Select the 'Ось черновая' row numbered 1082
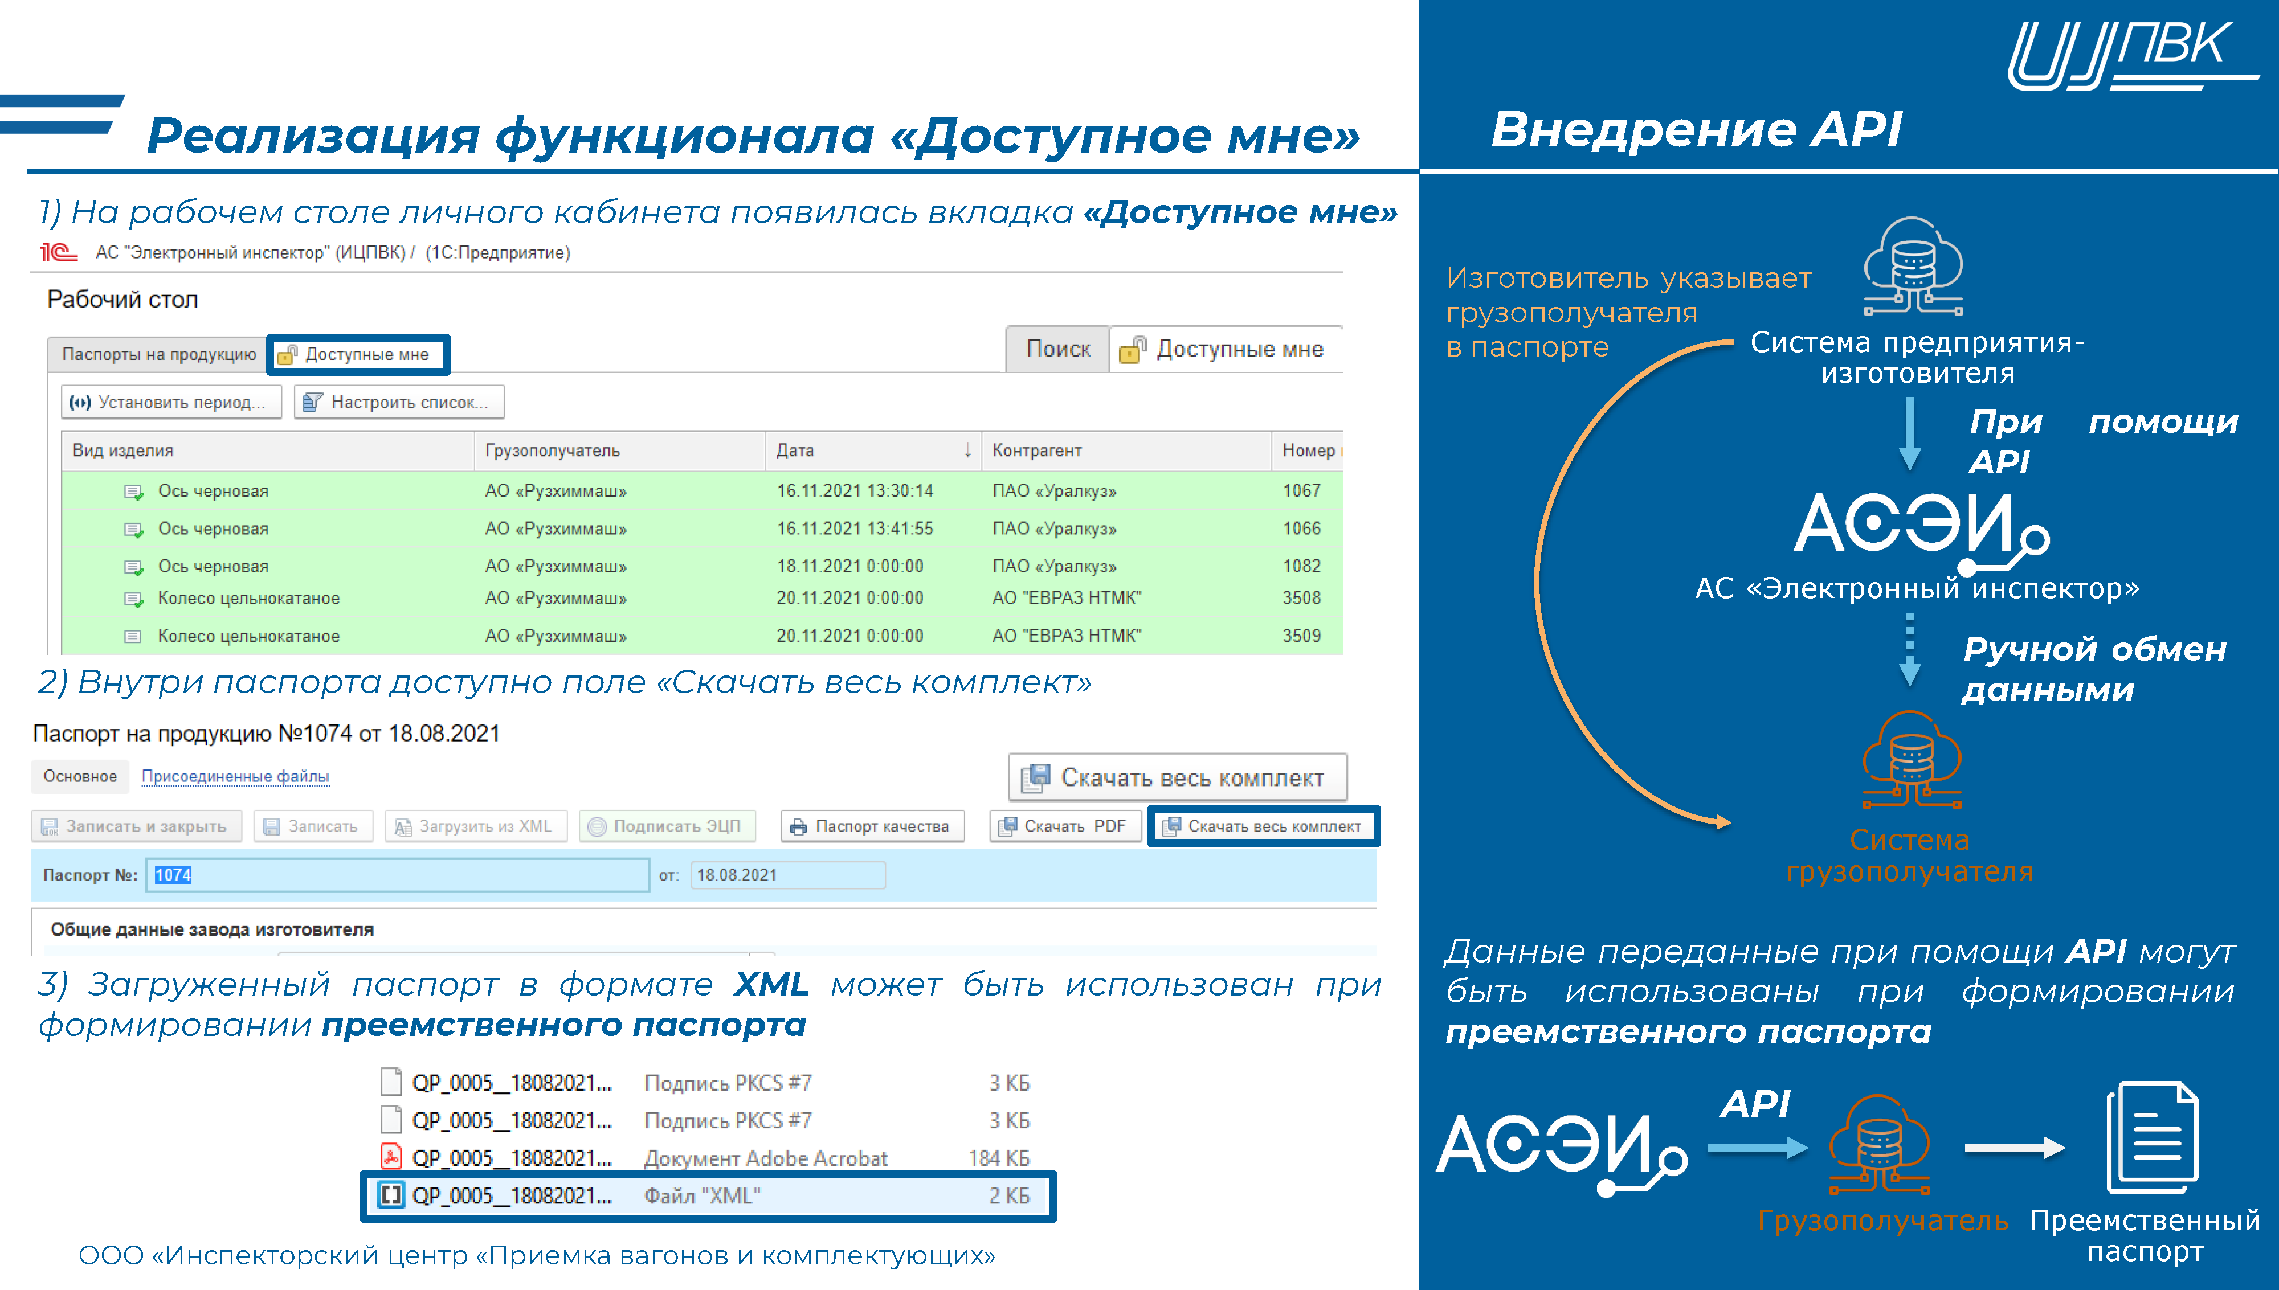Viewport: 2279px width, 1290px height. pyautogui.click(x=703, y=566)
